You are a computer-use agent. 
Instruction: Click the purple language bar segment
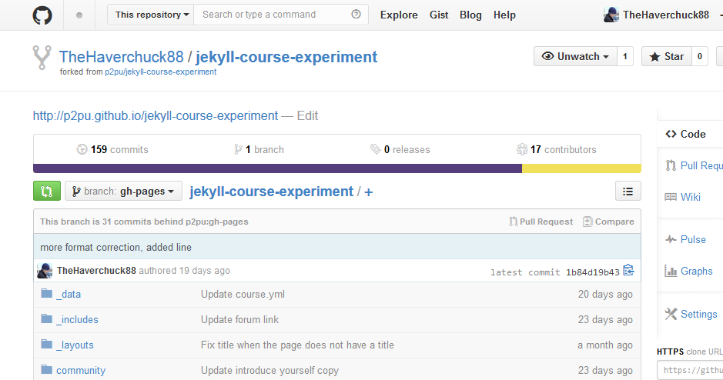coord(278,168)
